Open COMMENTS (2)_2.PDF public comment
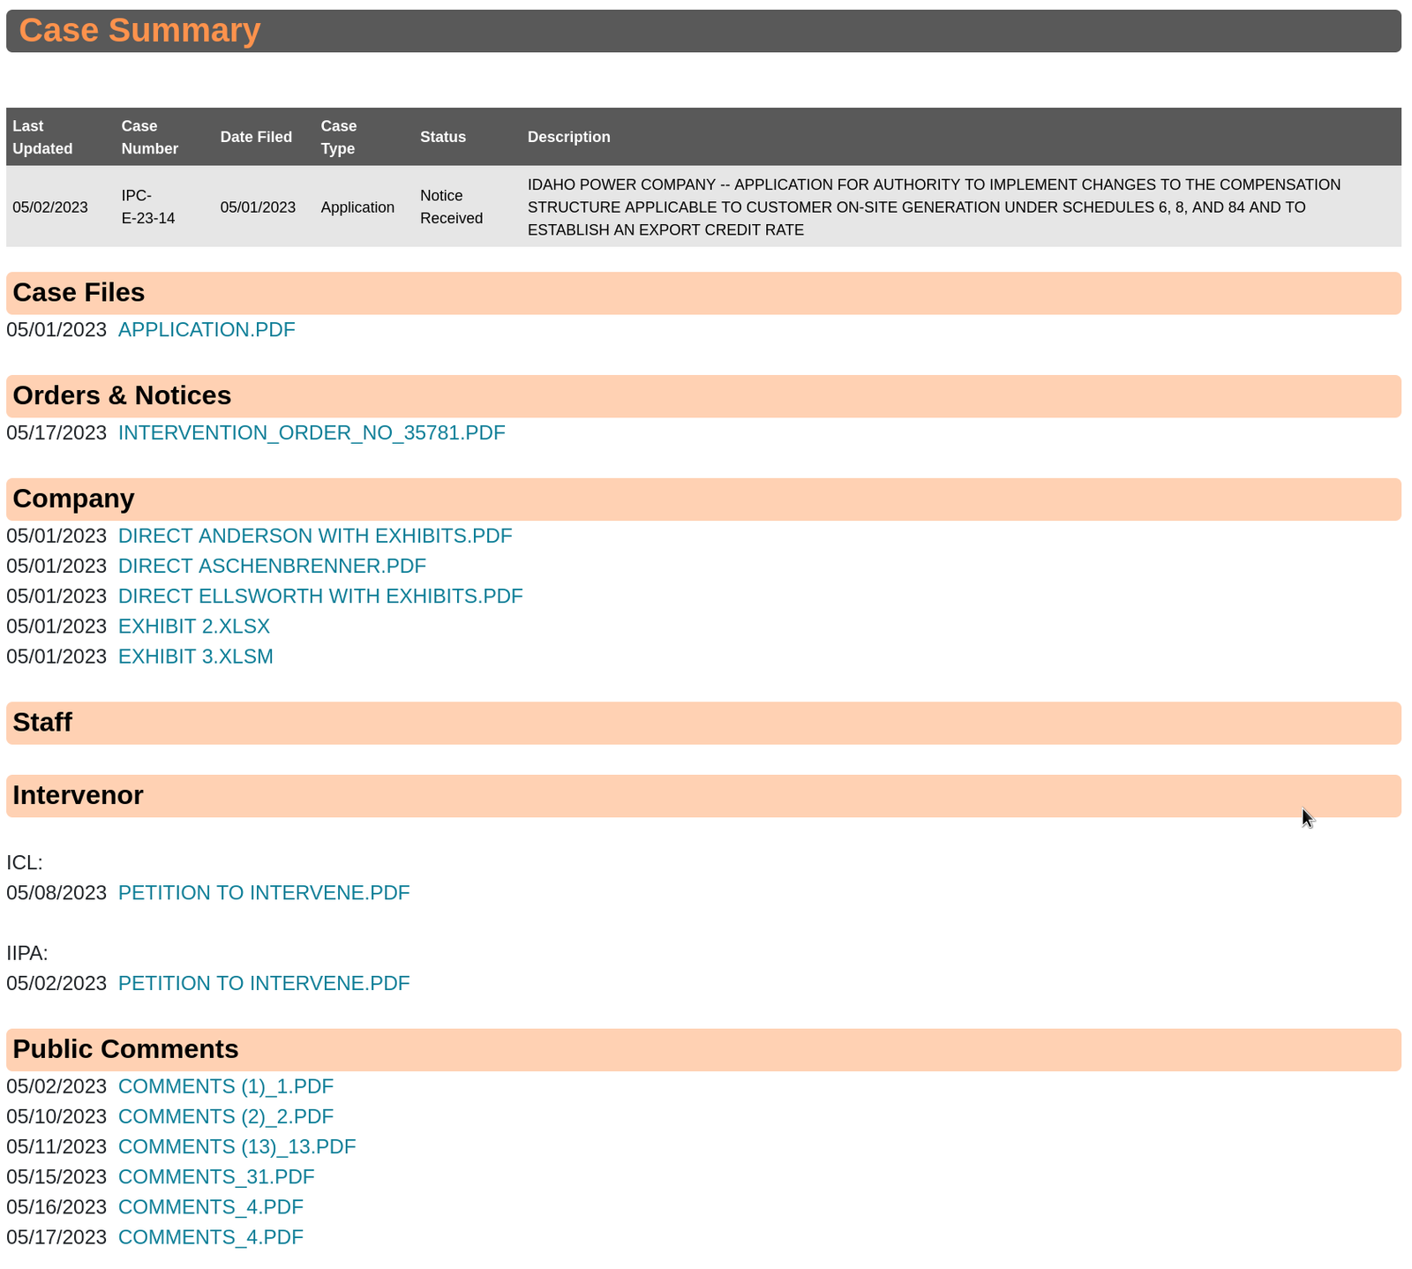This screenshot has width=1412, height=1269. (x=226, y=1116)
